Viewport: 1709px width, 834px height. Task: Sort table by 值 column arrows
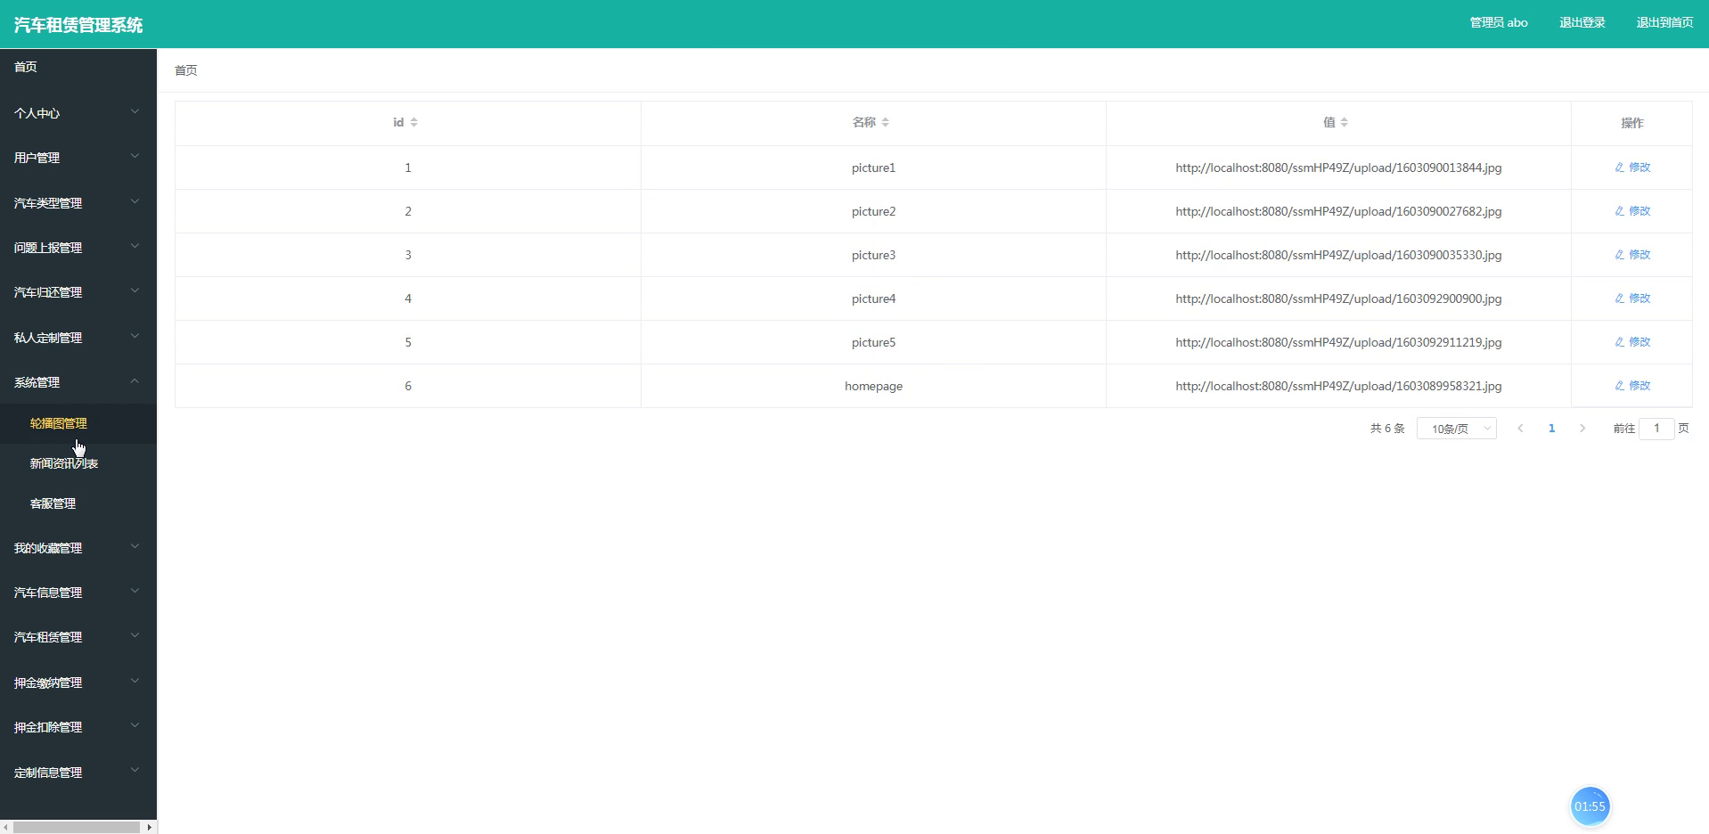(1344, 122)
